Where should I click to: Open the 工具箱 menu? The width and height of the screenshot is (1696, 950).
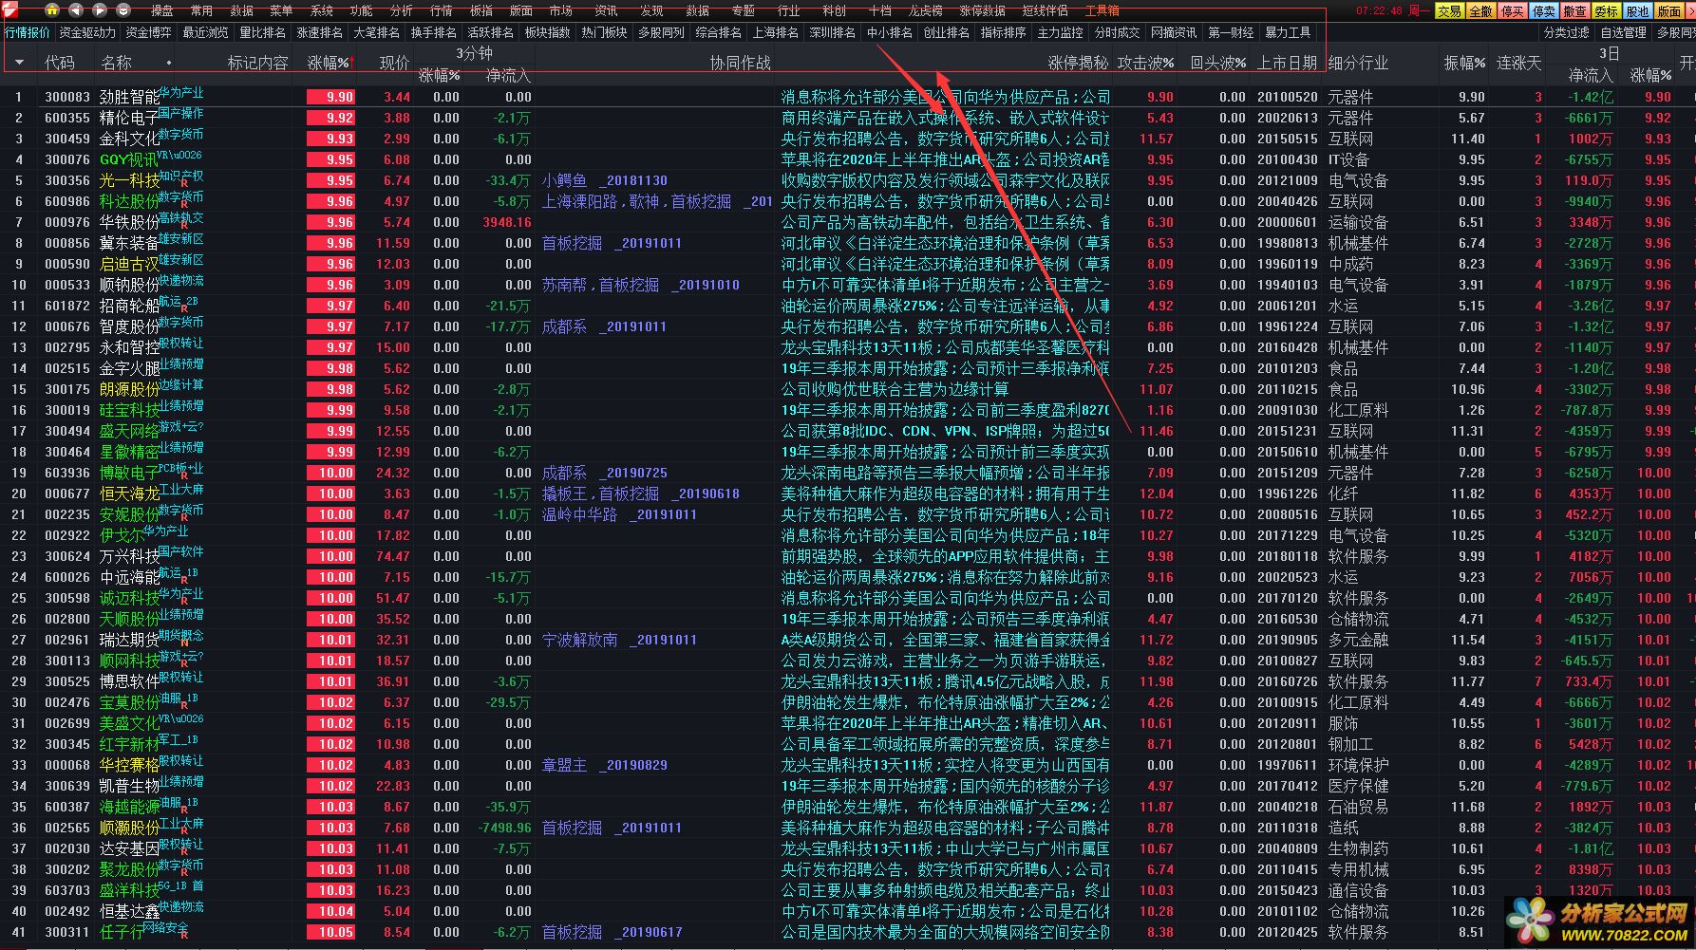click(x=1102, y=11)
